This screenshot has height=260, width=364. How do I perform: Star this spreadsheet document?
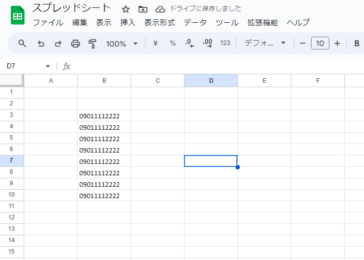[x=126, y=9]
